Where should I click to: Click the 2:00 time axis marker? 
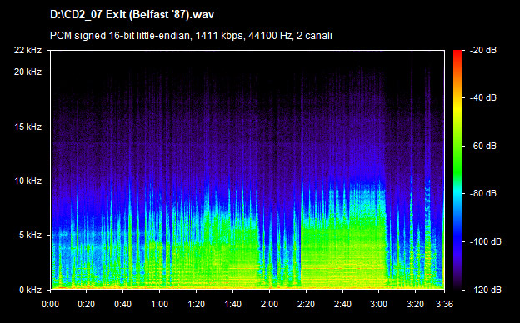tap(269, 304)
